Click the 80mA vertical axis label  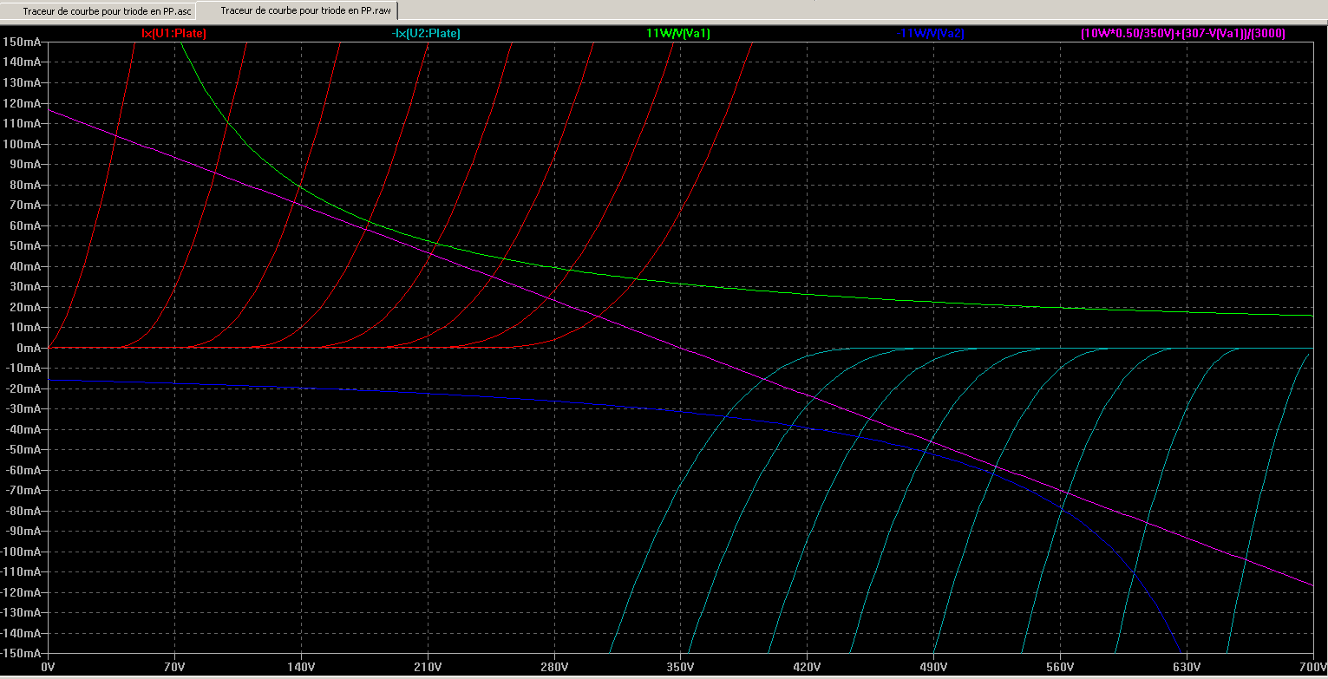[x=25, y=185]
